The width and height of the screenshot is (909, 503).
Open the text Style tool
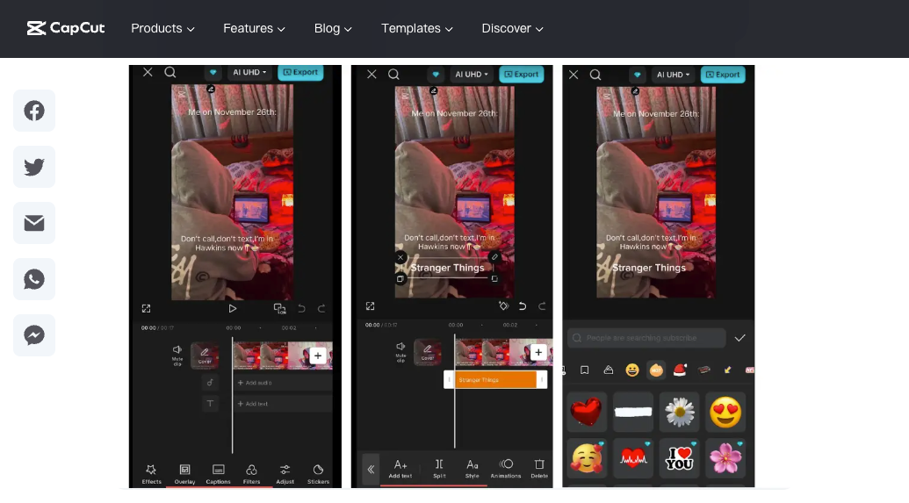(473, 468)
